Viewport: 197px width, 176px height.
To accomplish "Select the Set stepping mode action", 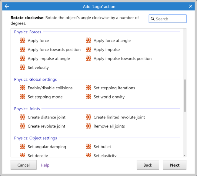I will click(45, 97).
